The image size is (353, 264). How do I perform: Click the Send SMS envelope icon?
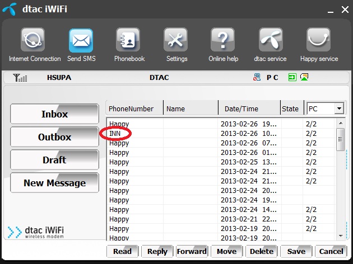pyautogui.click(x=81, y=40)
